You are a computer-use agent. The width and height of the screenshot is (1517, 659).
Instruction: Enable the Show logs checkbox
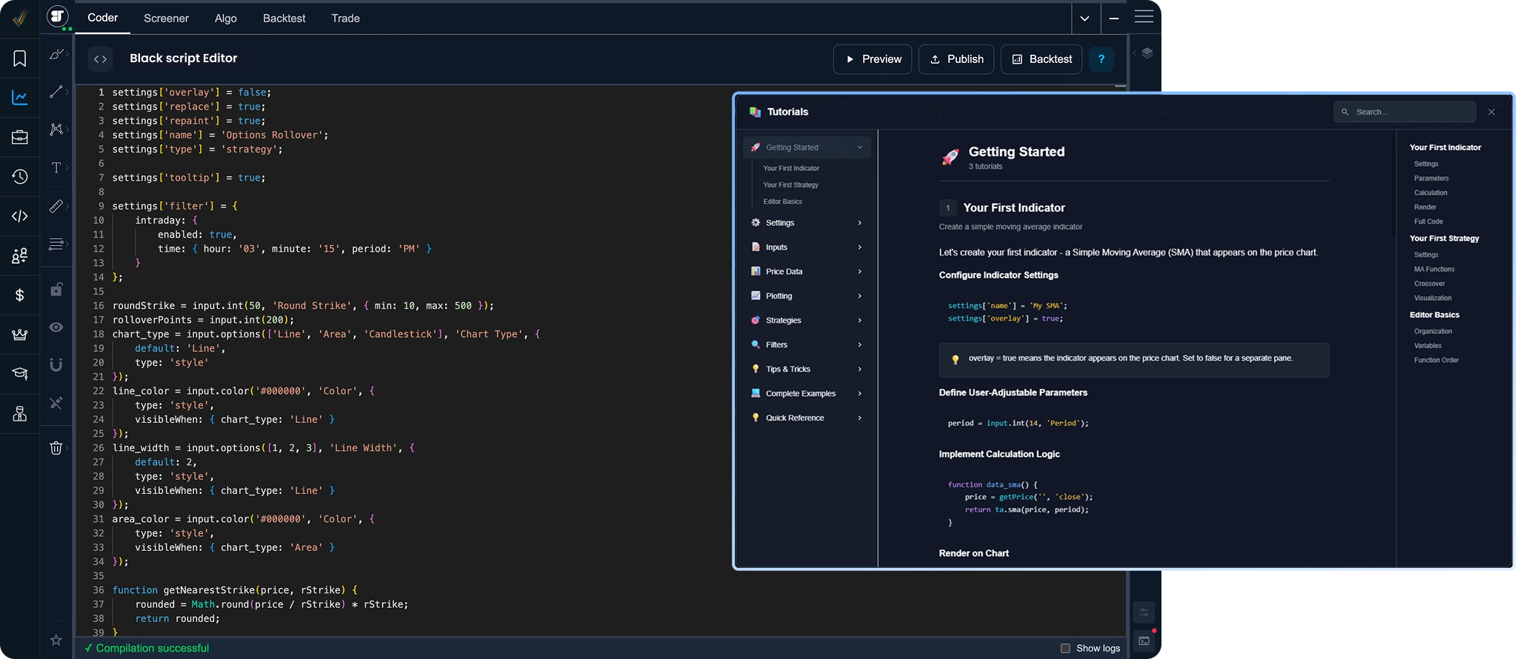1065,648
